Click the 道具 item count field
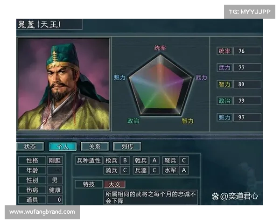 [55, 200]
